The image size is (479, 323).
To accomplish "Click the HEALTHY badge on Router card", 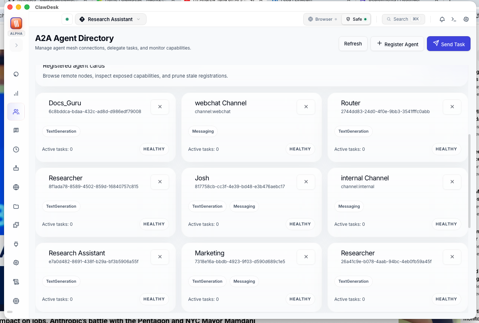I will click(x=446, y=149).
